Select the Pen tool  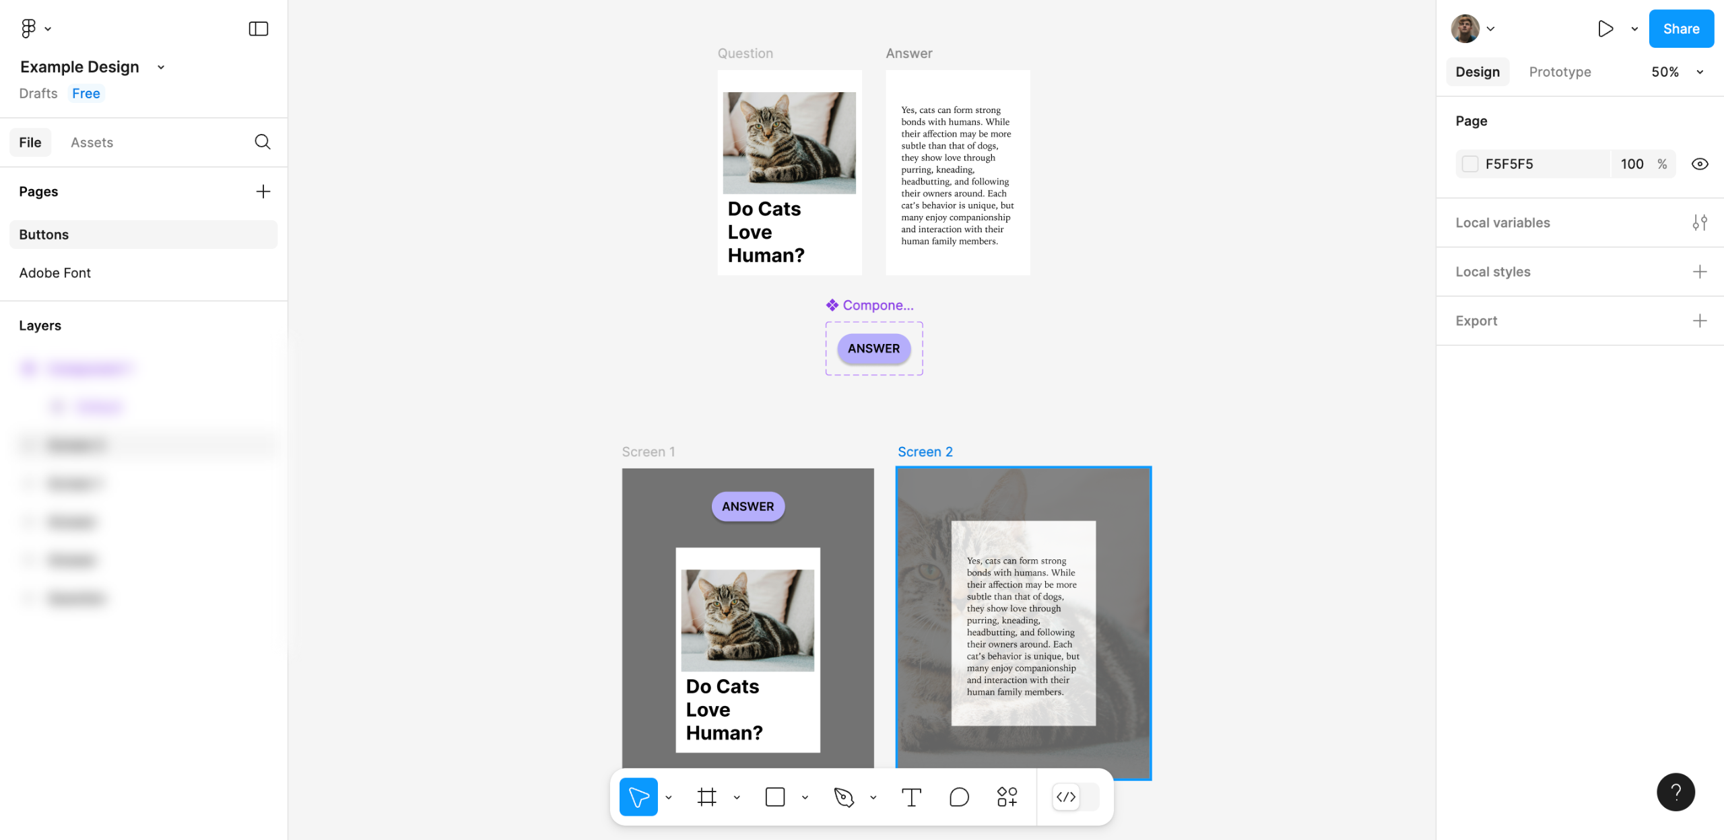coord(843,797)
